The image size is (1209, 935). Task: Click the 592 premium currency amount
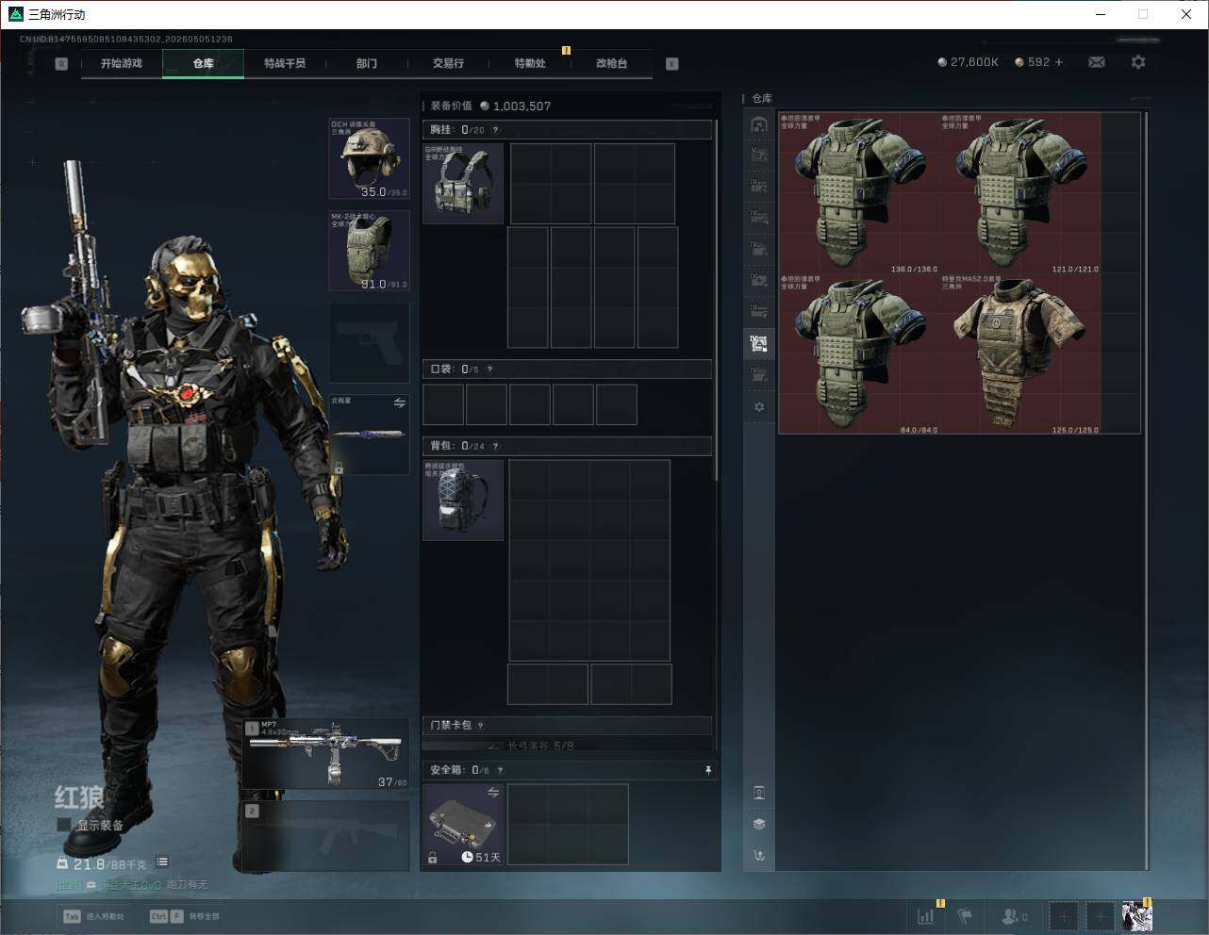tap(1038, 62)
